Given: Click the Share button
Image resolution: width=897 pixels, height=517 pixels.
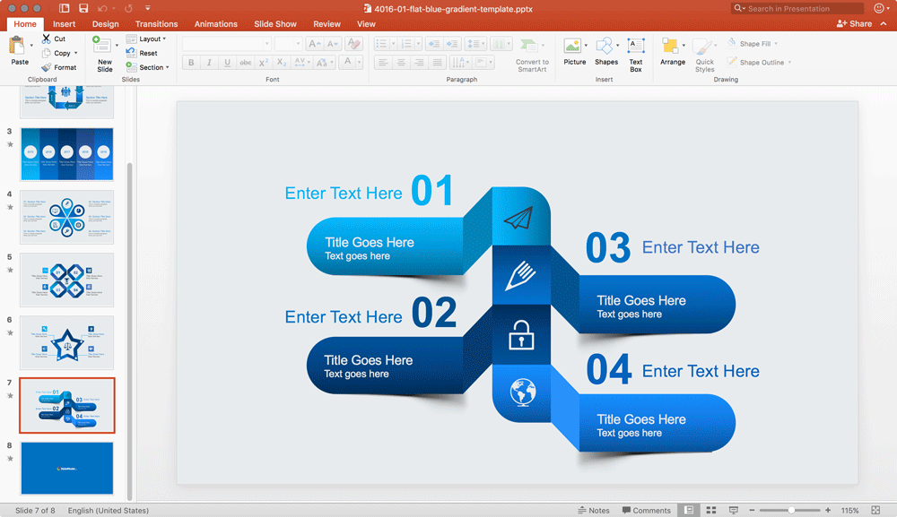Looking at the screenshot, I should click(x=856, y=23).
